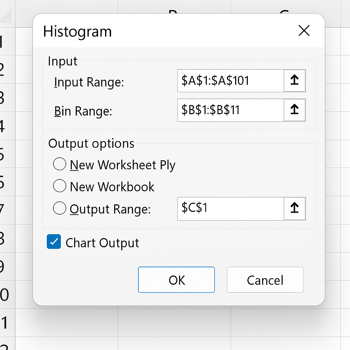This screenshot has width=350, height=350.
Task: Select the New Worksheet Ply radio option
Action: pos(60,165)
